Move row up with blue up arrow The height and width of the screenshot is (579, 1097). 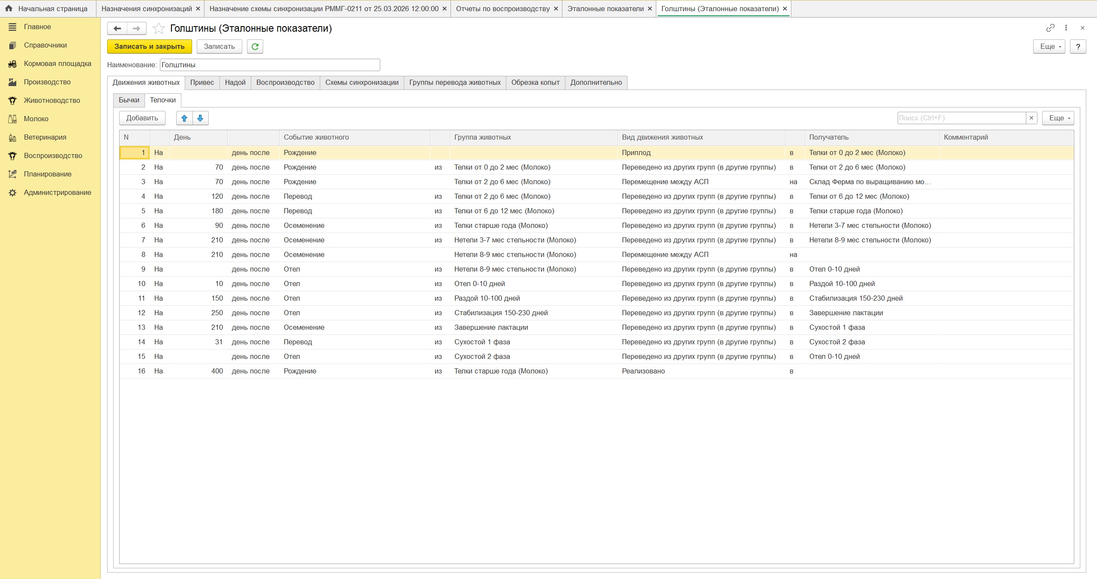pos(184,118)
